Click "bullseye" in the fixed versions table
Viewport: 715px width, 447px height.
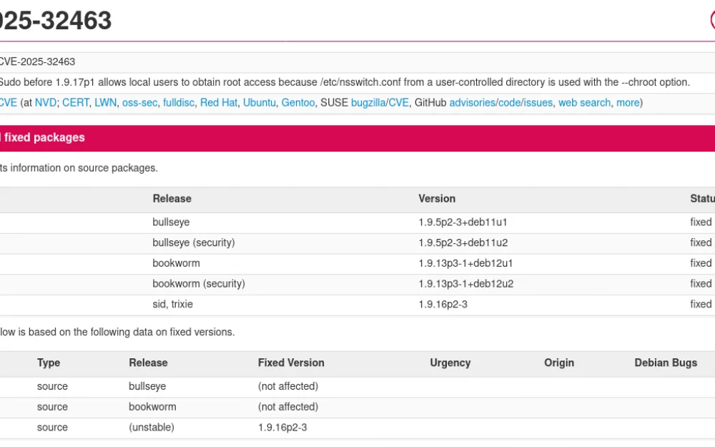click(147, 386)
